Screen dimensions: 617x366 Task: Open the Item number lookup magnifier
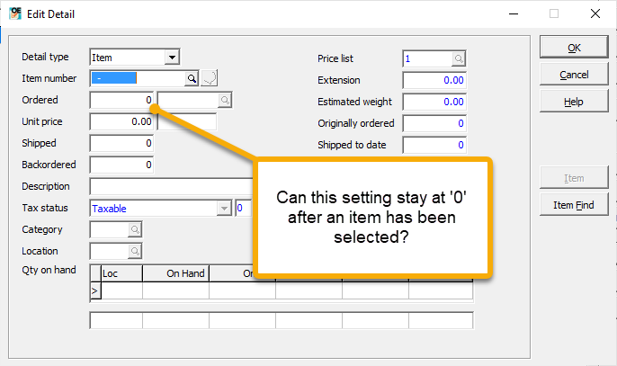[192, 78]
